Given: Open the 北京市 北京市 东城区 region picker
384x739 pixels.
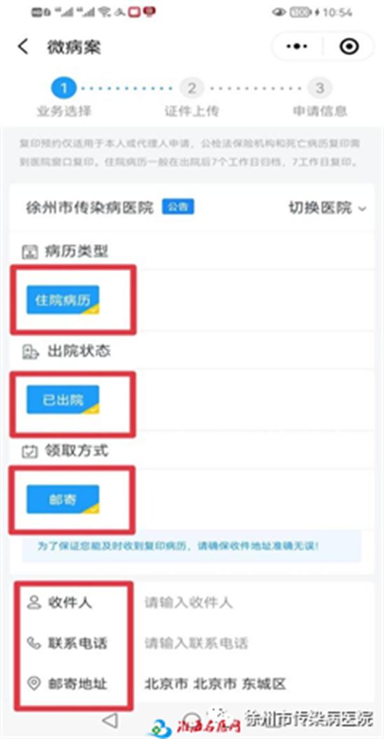Looking at the screenshot, I should tap(215, 683).
